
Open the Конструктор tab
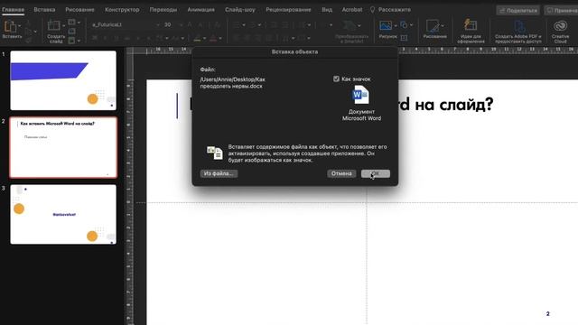(x=122, y=10)
